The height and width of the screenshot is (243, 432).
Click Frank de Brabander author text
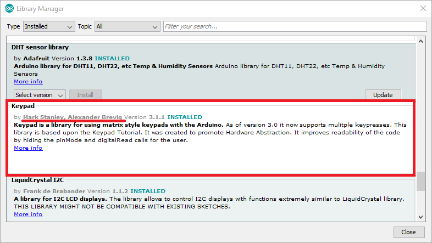(54, 191)
